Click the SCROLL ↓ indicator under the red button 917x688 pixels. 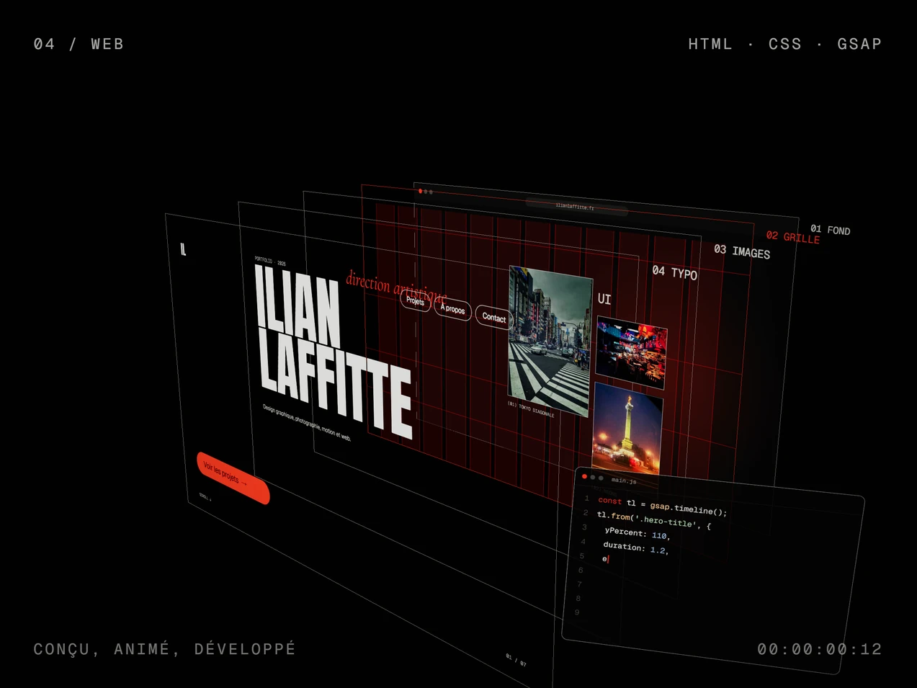pyautogui.click(x=205, y=496)
